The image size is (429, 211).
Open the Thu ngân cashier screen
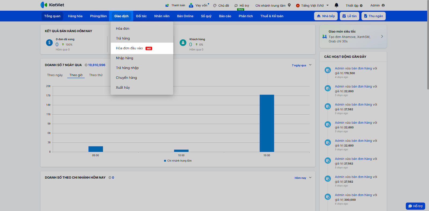click(x=373, y=16)
